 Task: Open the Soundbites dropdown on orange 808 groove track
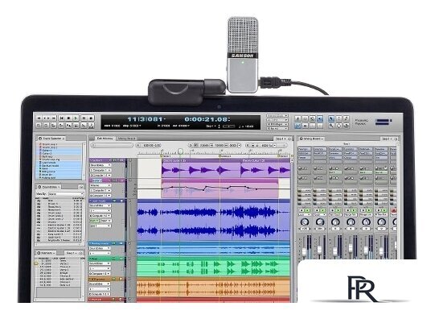pyautogui.click(x=100, y=284)
